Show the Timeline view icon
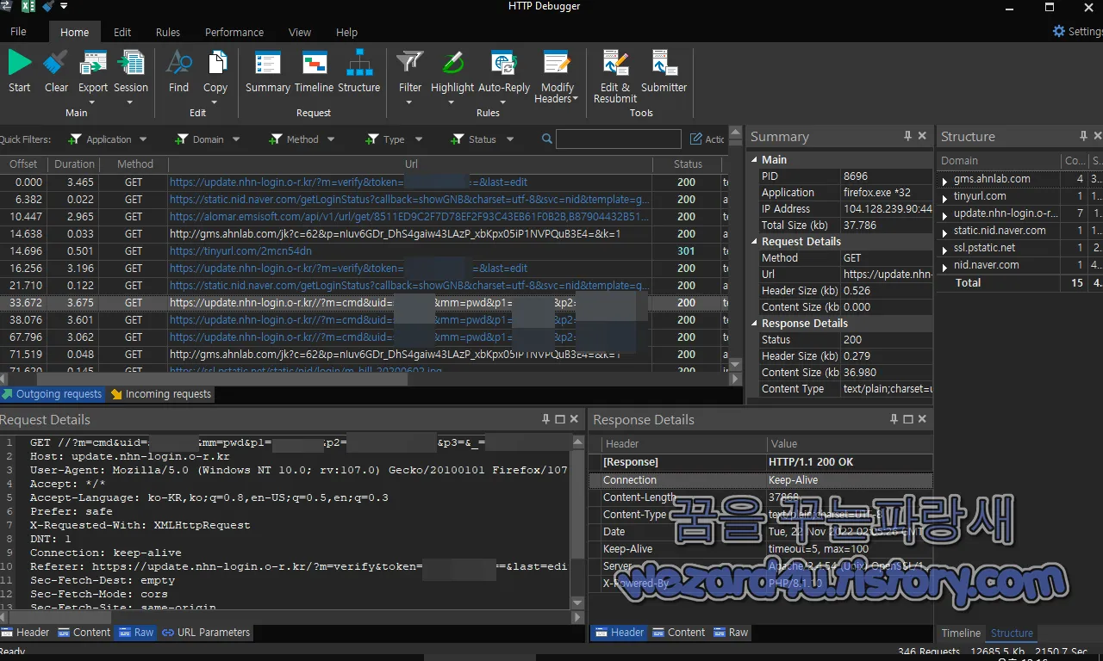The width and height of the screenshot is (1103, 661). [314, 63]
